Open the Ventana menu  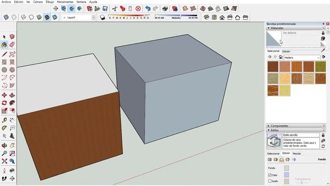pos(81,2)
